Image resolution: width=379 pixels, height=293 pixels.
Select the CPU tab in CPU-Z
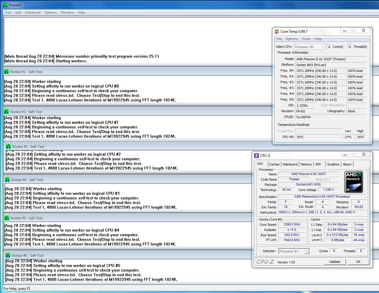(x=260, y=164)
